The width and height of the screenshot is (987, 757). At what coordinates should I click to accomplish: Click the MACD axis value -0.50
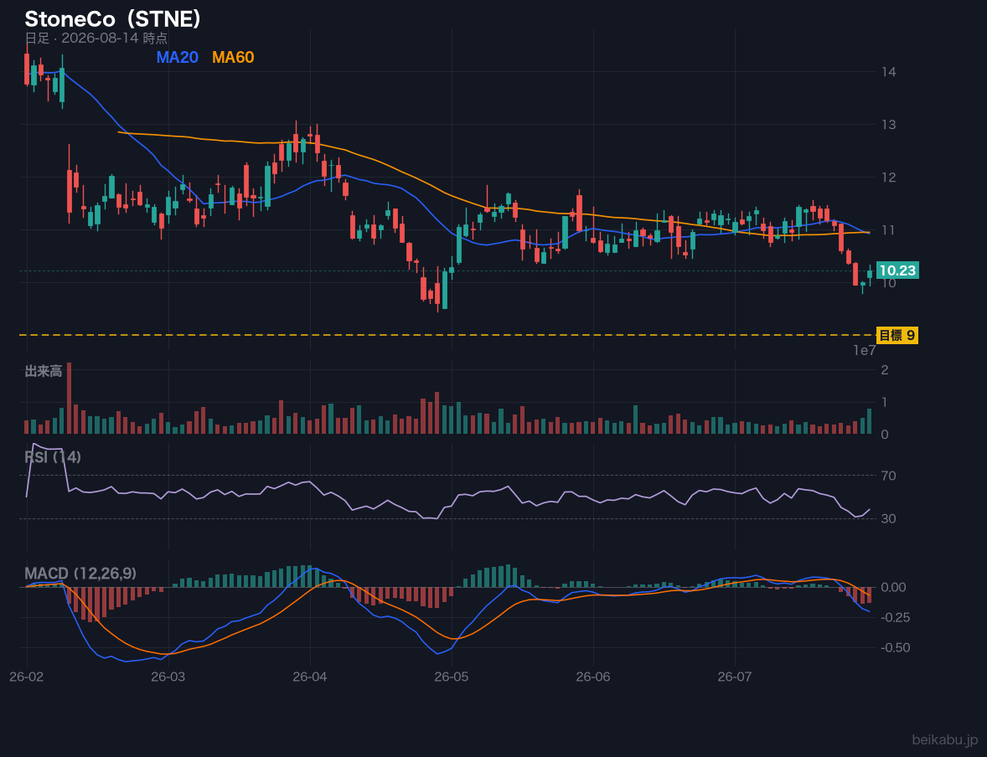click(x=896, y=647)
